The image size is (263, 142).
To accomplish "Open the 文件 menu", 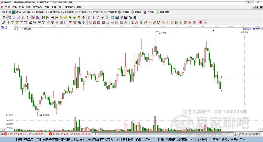I will tap(7, 7).
